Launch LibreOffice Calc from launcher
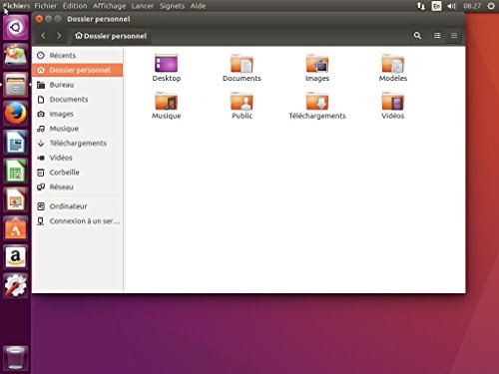The width and height of the screenshot is (499, 374). pos(15,171)
